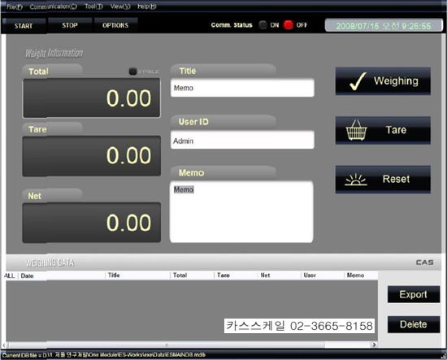Viewport: 447px width, 360px height.
Task: Delete the selected weighing data
Action: pyautogui.click(x=414, y=324)
